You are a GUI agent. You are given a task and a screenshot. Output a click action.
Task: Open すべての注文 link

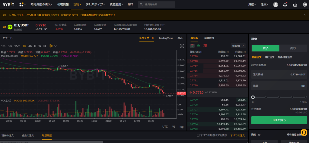click(237, 135)
